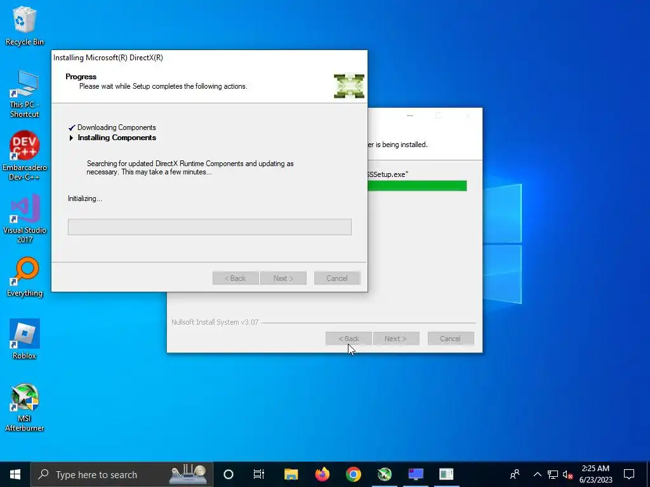Click the DirectX logo in setup header

pos(349,86)
